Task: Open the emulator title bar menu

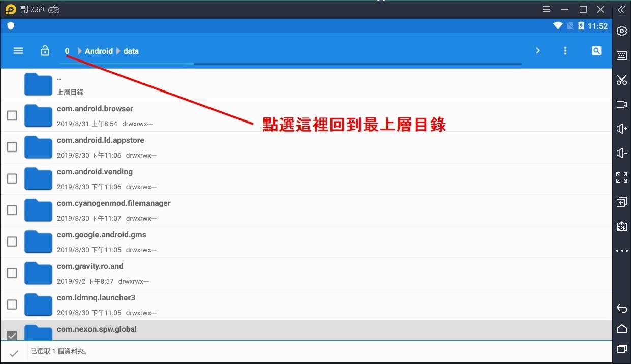Action: (x=547, y=9)
